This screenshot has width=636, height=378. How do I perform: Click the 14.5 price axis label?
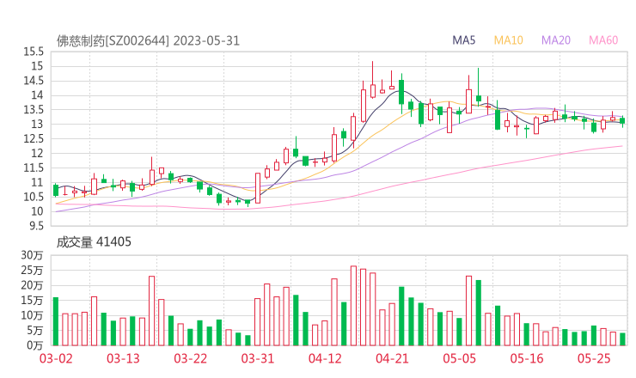pos(34,81)
